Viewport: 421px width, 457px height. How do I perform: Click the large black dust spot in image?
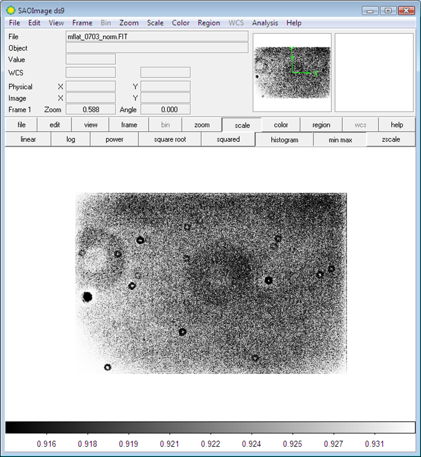point(87,297)
